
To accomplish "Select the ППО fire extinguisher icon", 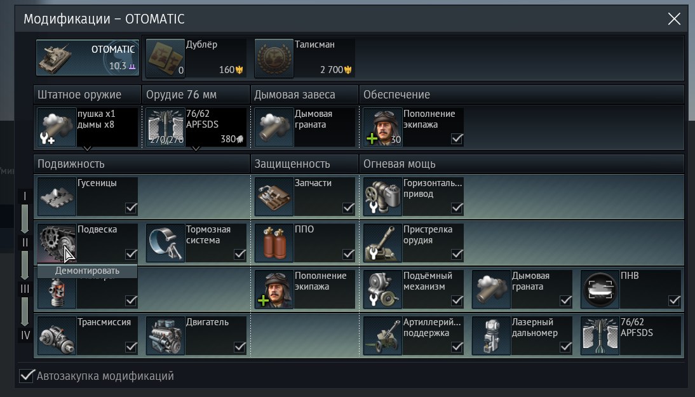I will click(274, 243).
